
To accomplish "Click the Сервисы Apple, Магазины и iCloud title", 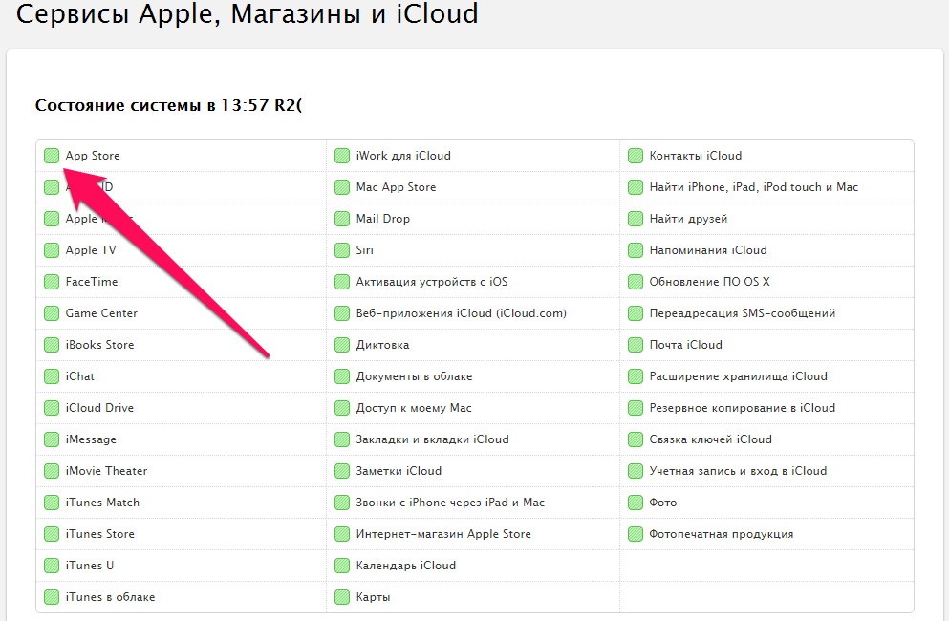I will tap(247, 13).
